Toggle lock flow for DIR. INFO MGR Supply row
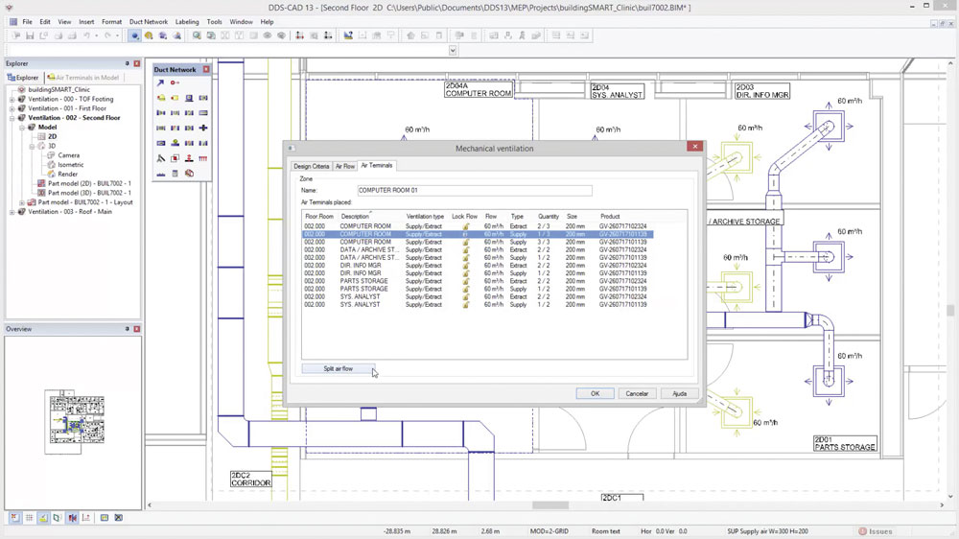Viewport: 959px width, 539px height. (x=465, y=273)
